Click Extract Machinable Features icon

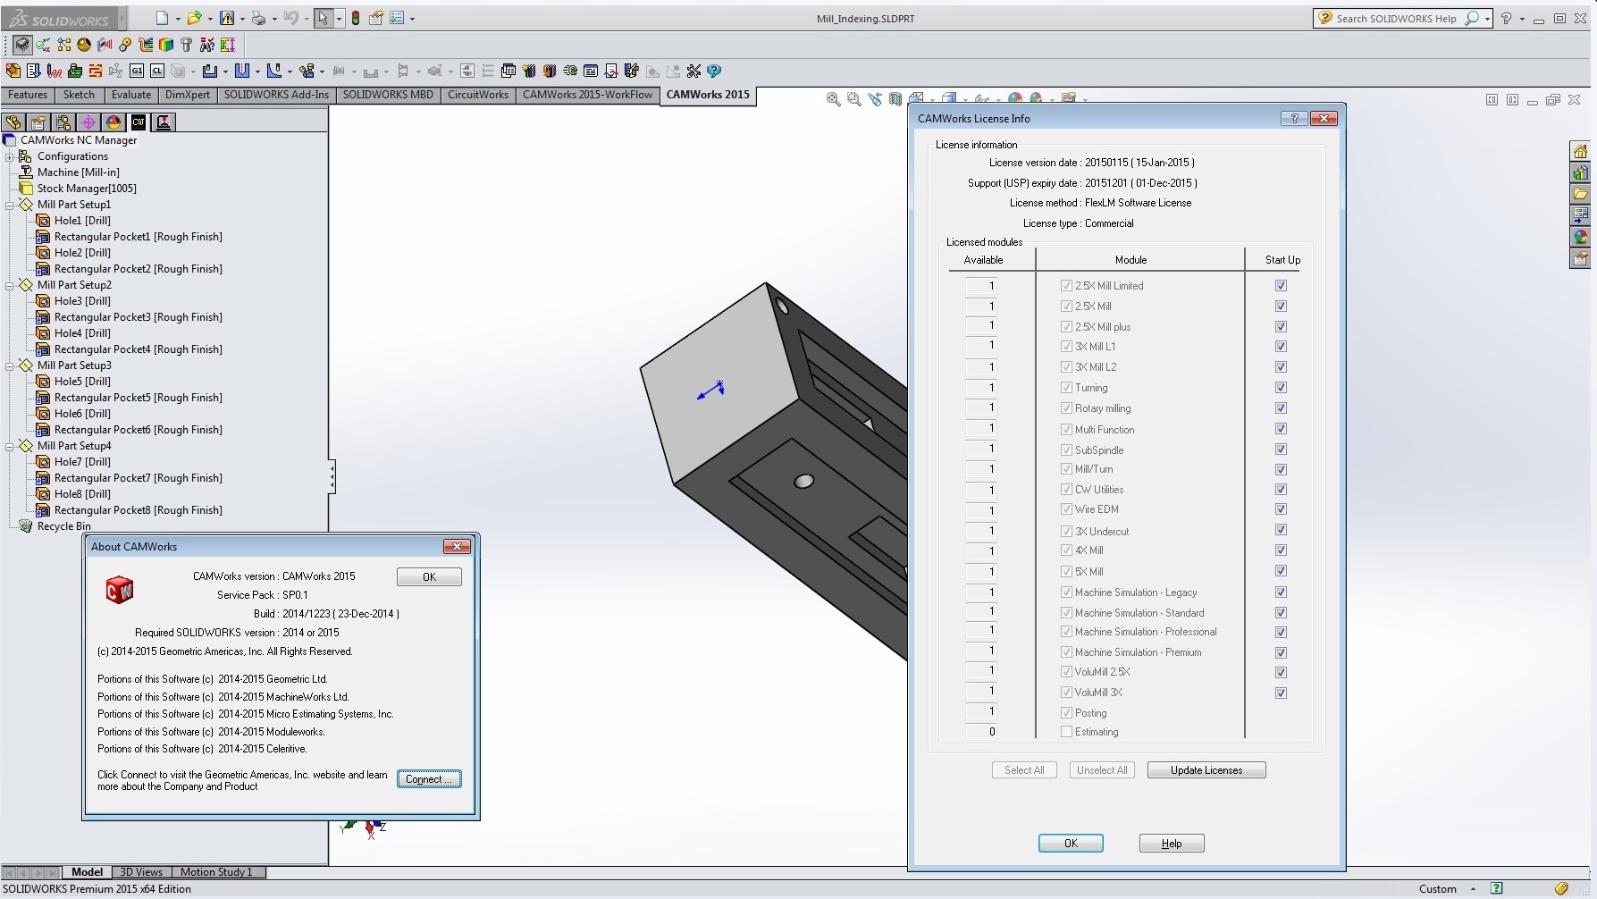coord(13,71)
